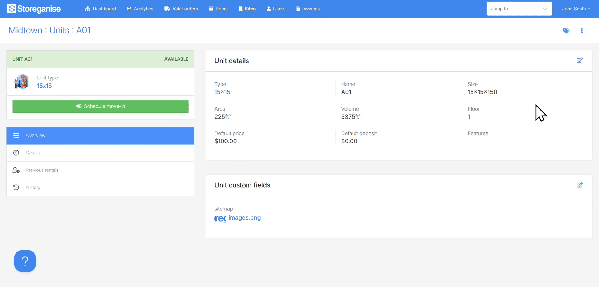Screen dimensions: 599x287
Task: Click the Storeganise logo
Action: point(34,9)
